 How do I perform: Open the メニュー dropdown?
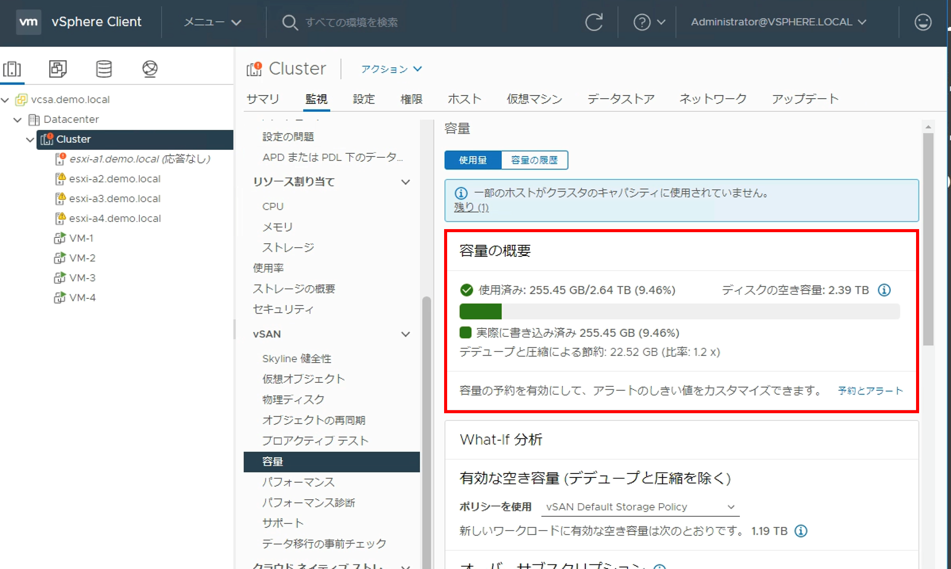212,22
